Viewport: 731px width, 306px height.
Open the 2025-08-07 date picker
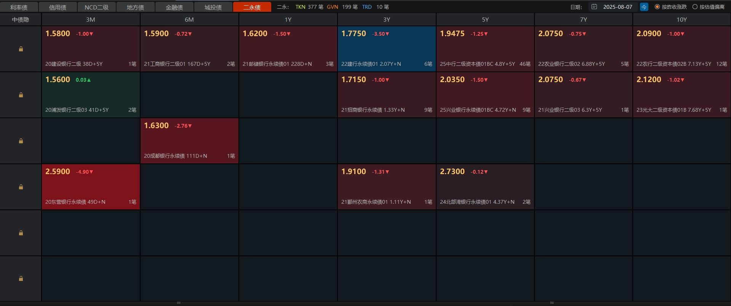pyautogui.click(x=617, y=7)
